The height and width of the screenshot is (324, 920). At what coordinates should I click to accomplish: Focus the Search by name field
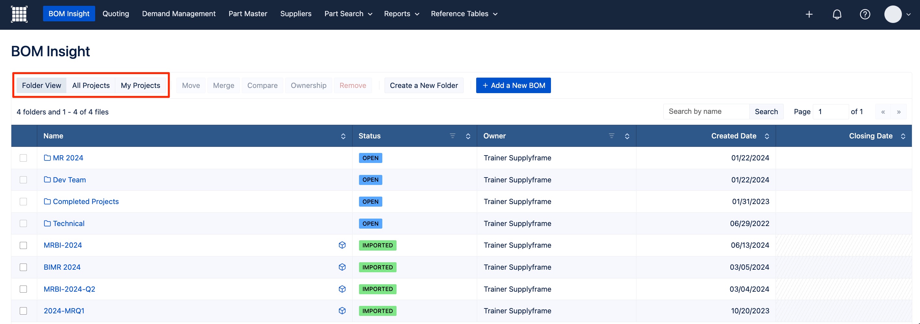(706, 112)
